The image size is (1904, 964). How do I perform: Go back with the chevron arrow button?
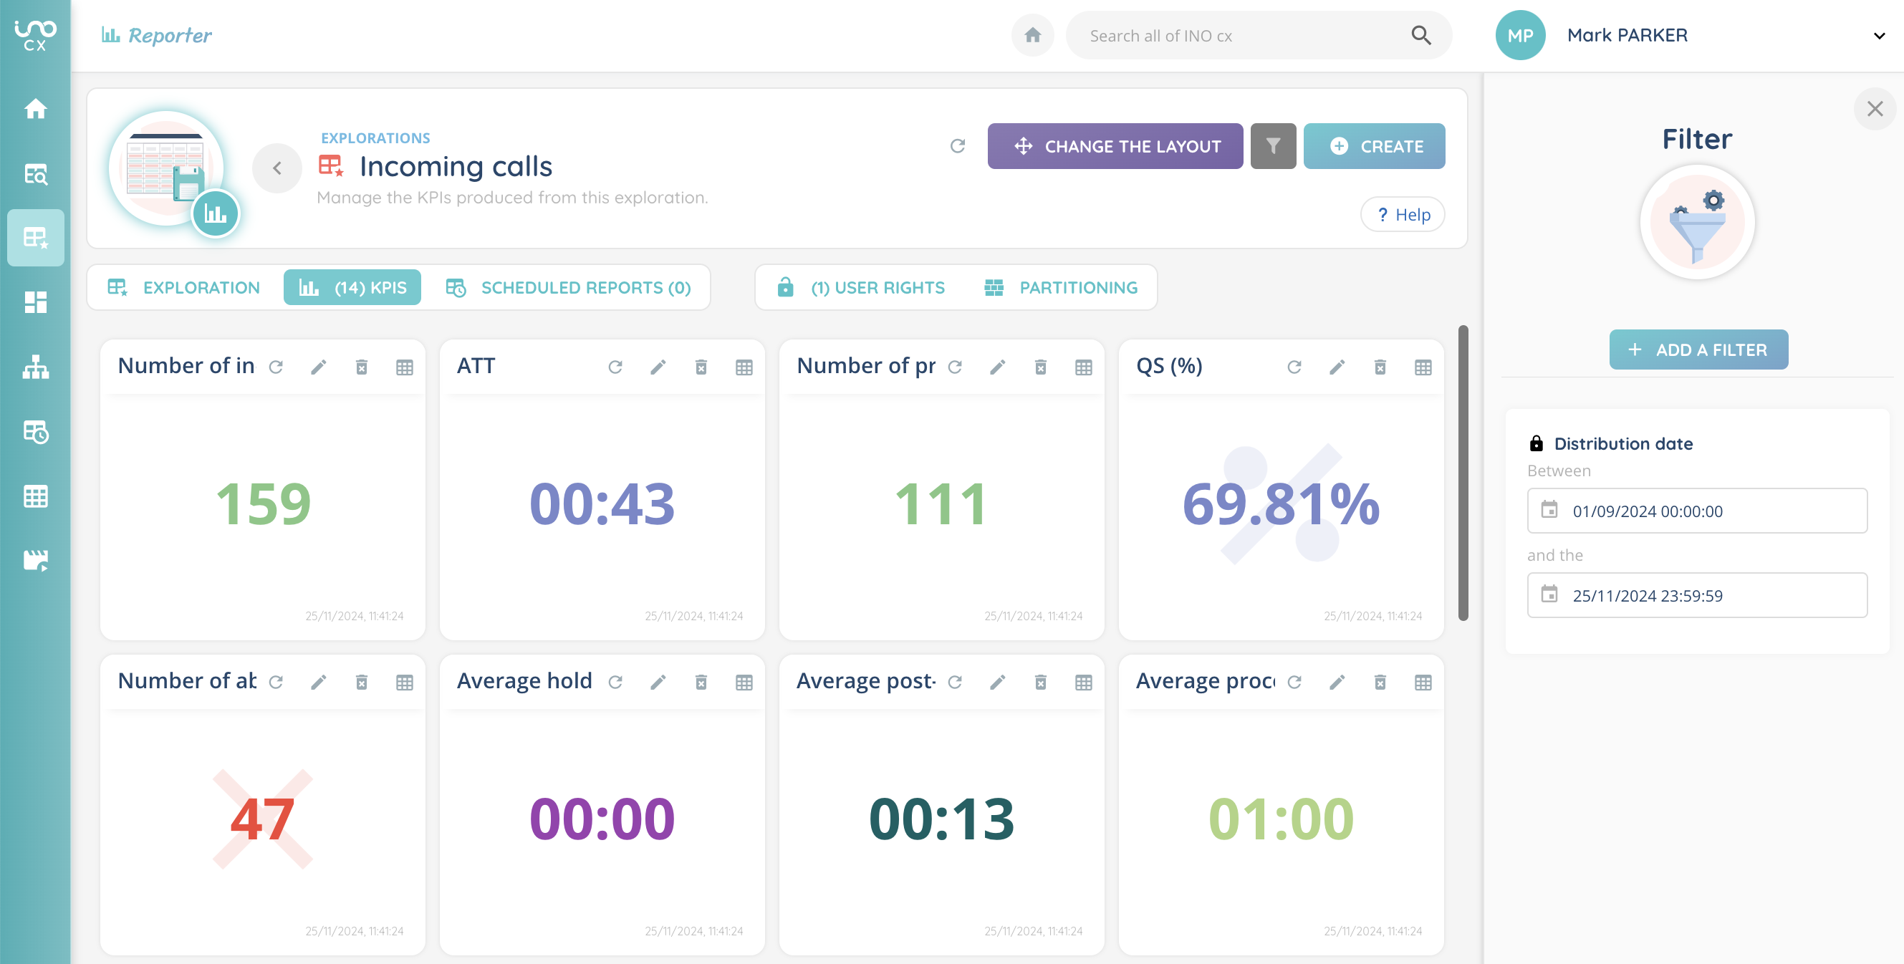click(277, 168)
